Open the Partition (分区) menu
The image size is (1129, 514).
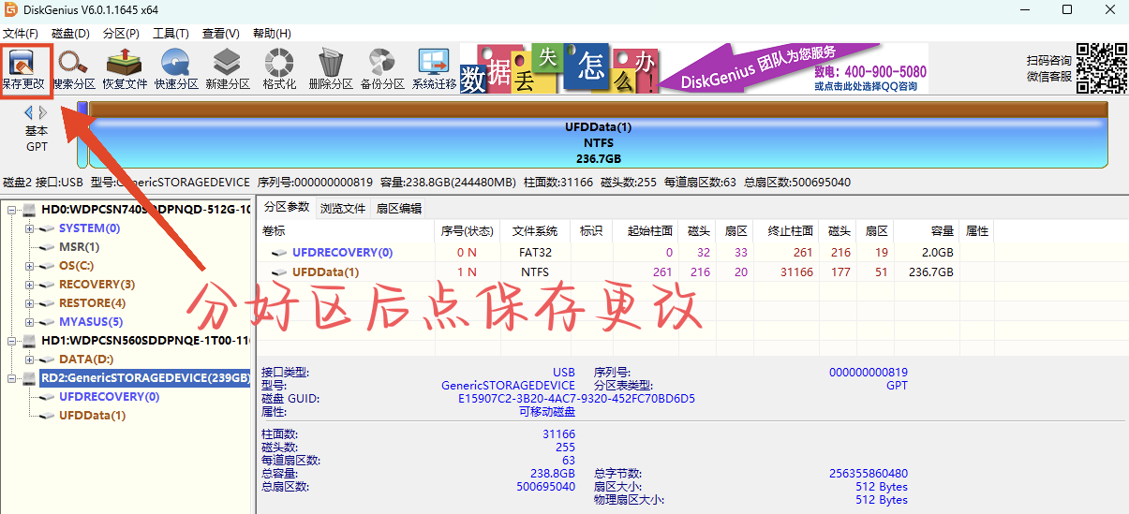point(121,33)
